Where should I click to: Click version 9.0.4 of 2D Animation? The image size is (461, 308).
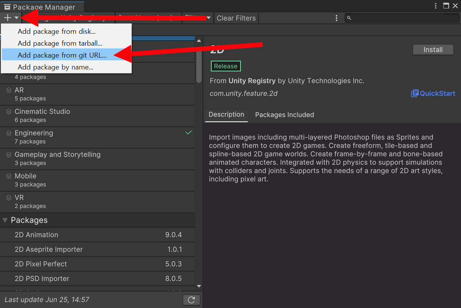174,235
